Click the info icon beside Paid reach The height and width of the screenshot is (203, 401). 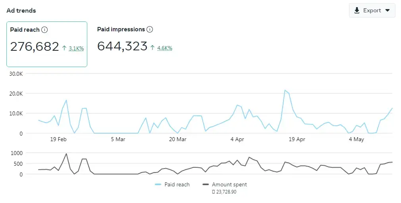click(x=44, y=30)
